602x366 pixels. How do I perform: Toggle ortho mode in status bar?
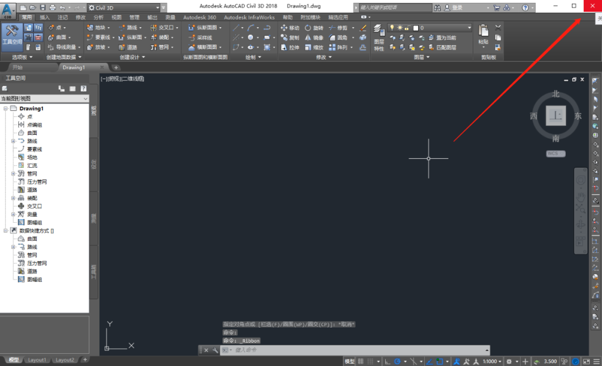click(x=388, y=362)
